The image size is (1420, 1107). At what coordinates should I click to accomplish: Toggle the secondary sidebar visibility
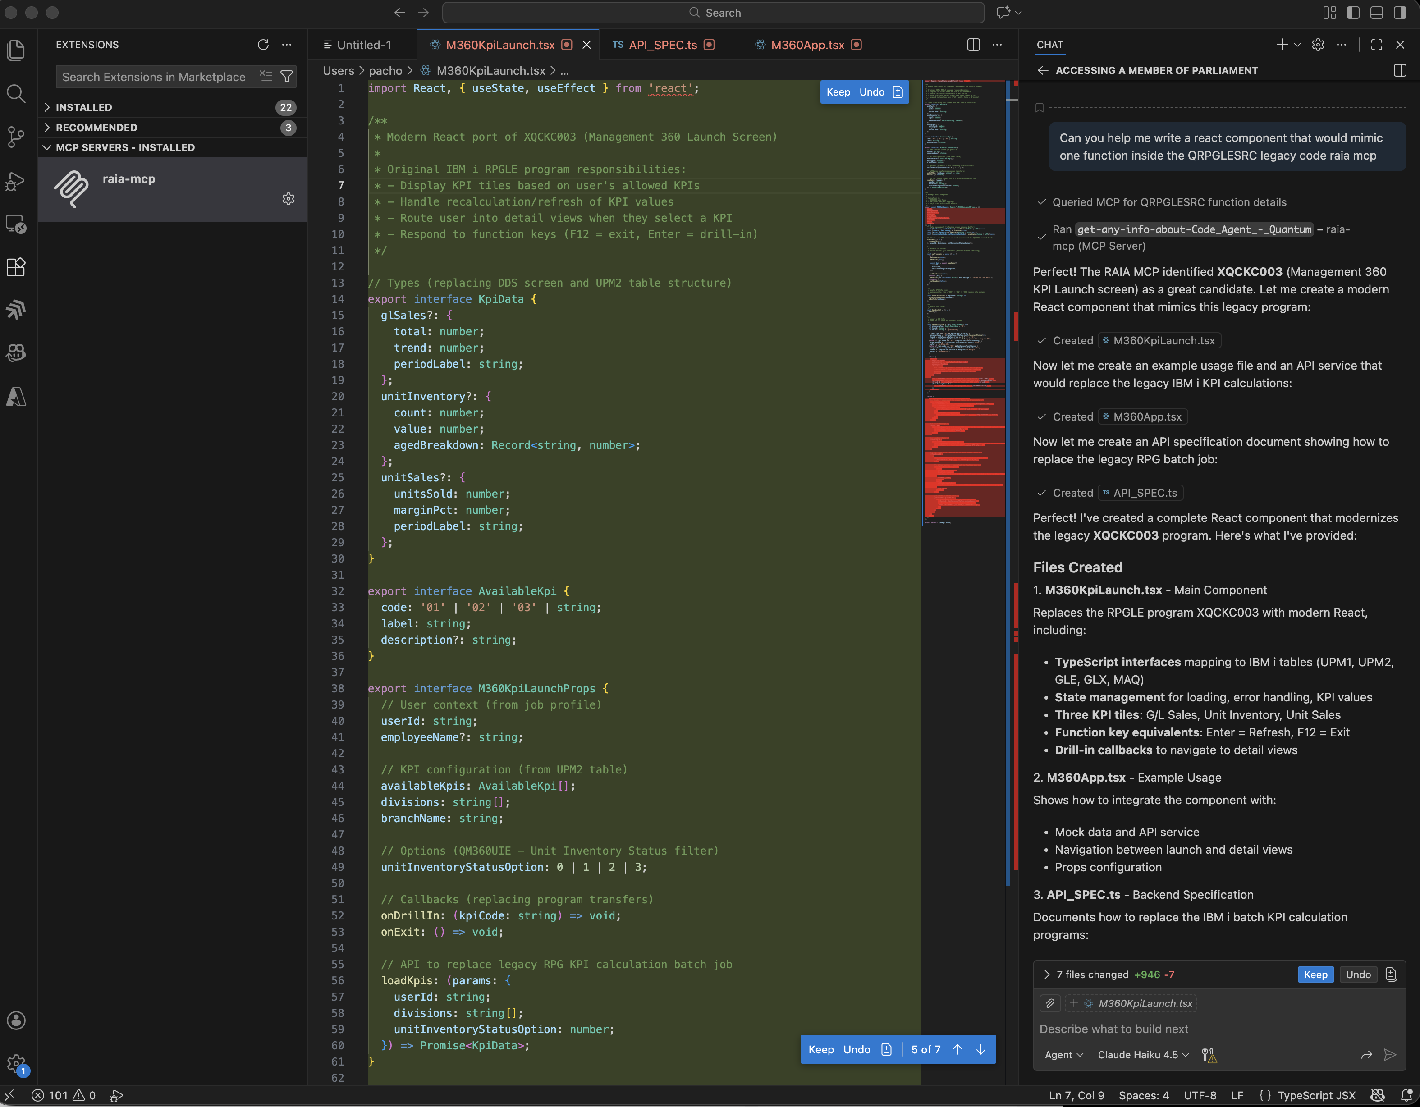[x=1400, y=12]
